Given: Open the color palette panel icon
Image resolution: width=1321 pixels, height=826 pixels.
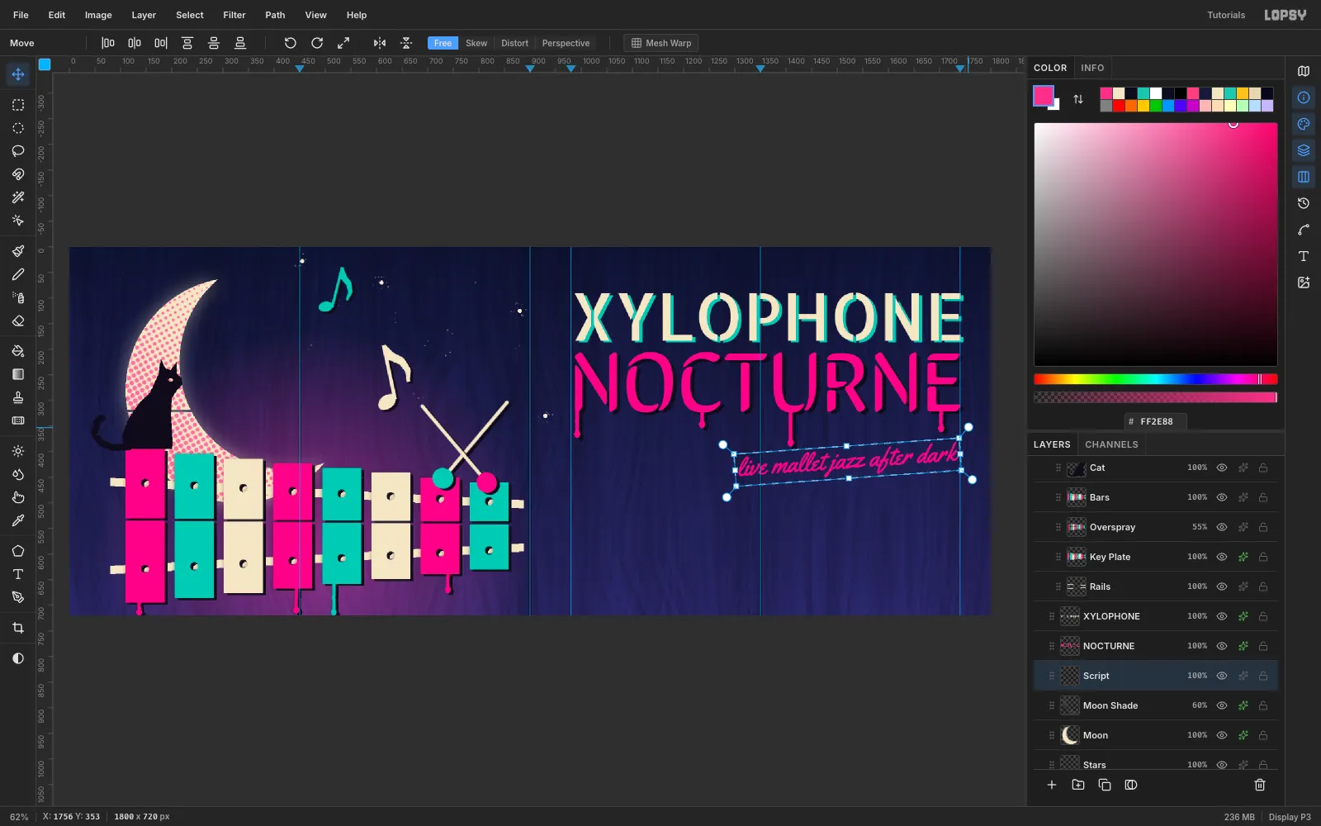Looking at the screenshot, I should (x=1304, y=124).
